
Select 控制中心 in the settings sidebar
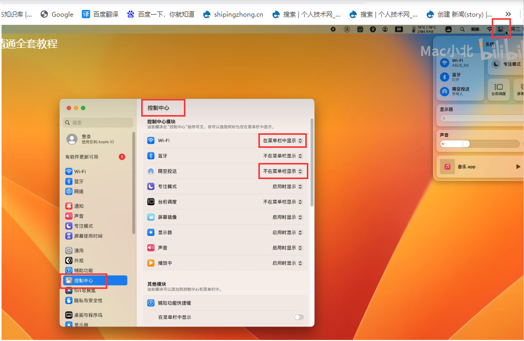(95, 281)
